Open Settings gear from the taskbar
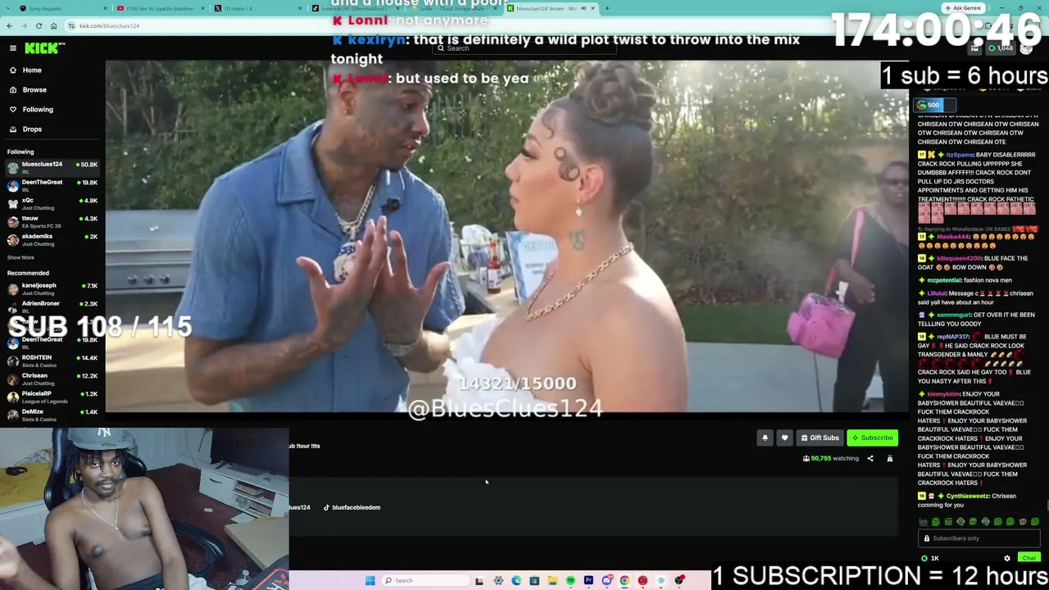This screenshot has height=590, width=1049. point(498,581)
